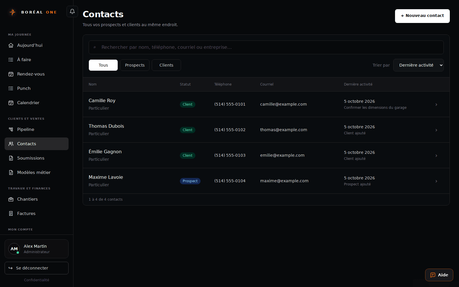Viewport: 459px width, 287px height.
Task: Click the Soumissions document icon
Action: pos(11,158)
